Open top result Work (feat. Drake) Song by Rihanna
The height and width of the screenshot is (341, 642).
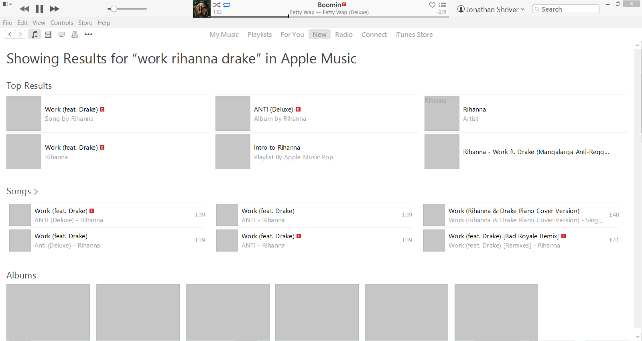(x=108, y=114)
